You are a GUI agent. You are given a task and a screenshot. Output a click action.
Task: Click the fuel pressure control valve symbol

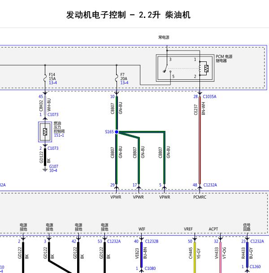(45, 132)
